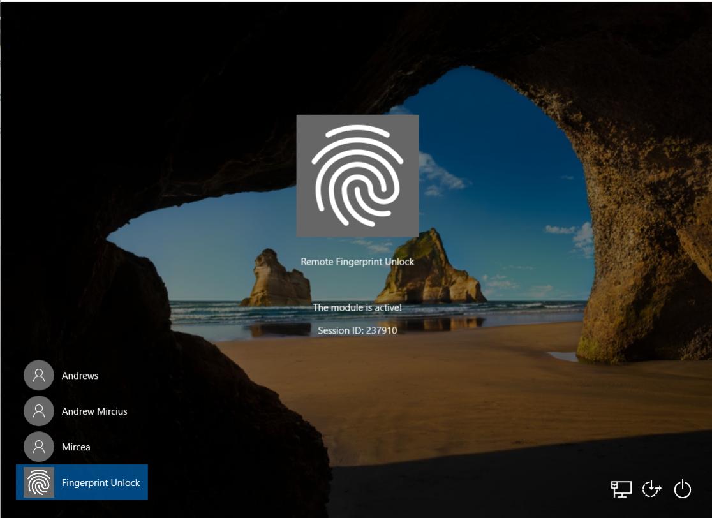Open the network connection icon
This screenshot has width=712, height=518.
[x=621, y=489]
